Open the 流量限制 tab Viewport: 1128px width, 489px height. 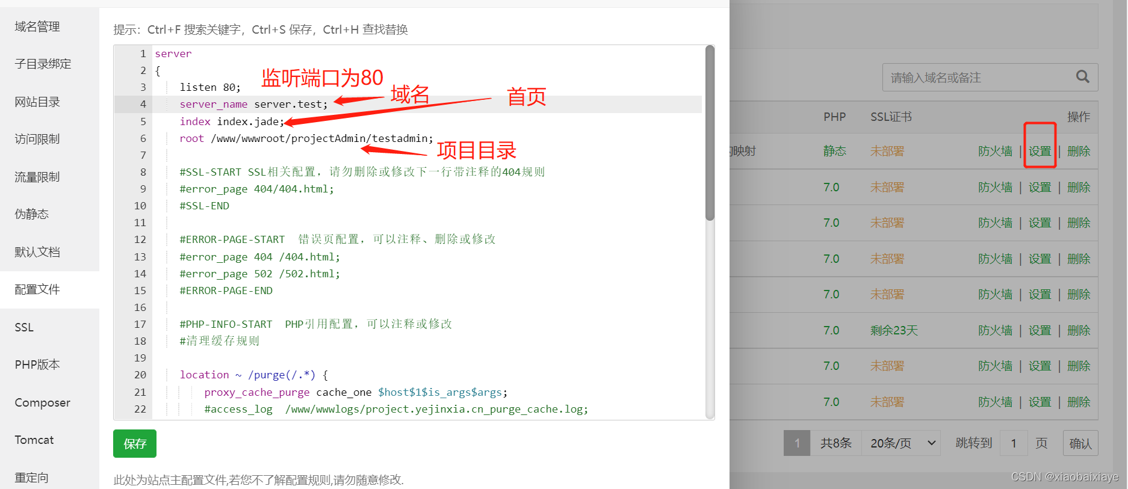[37, 177]
